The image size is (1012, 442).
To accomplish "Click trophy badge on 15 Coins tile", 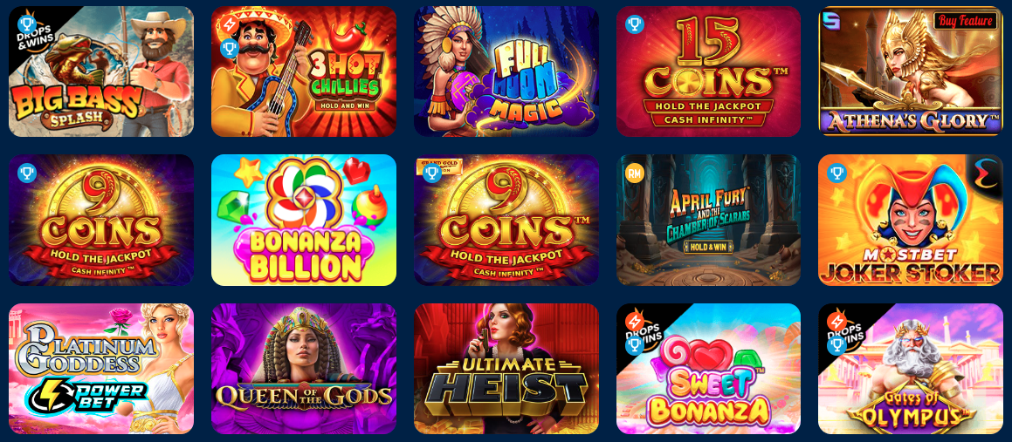I will pyautogui.click(x=635, y=25).
